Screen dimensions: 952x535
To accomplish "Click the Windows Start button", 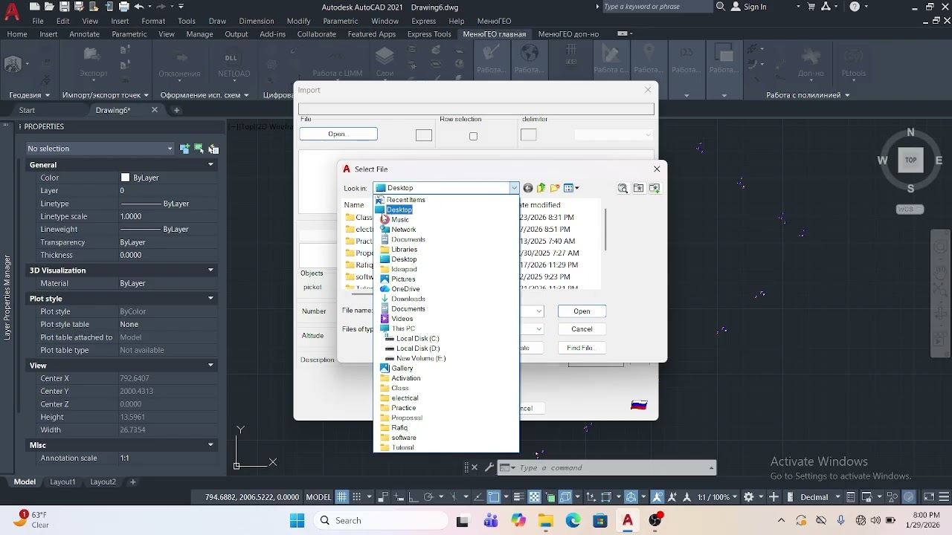I will pyautogui.click(x=297, y=520).
